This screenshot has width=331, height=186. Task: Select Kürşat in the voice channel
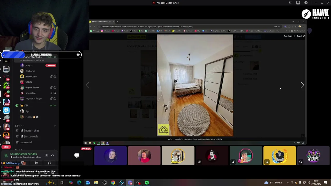click(38, 66)
